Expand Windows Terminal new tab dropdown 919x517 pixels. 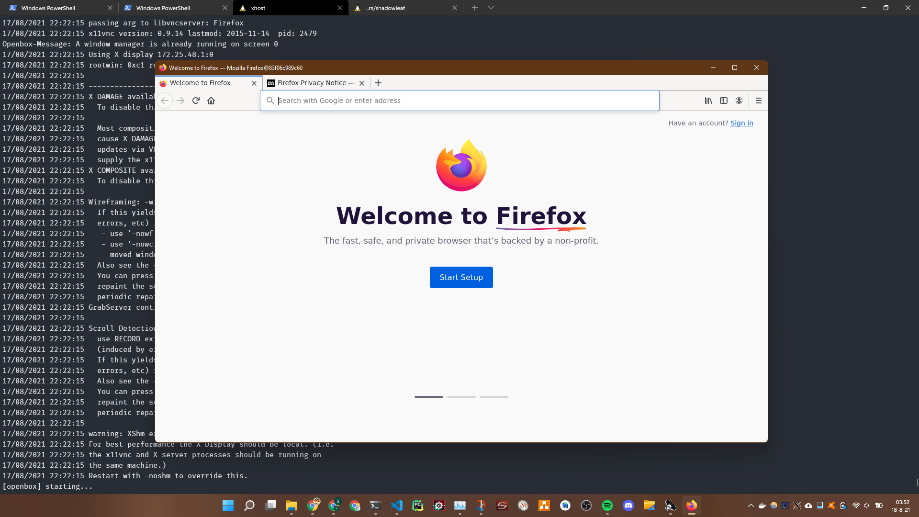click(x=491, y=8)
